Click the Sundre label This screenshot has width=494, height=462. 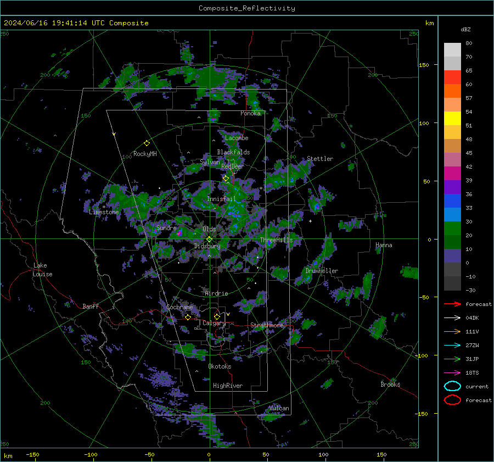[166, 227]
